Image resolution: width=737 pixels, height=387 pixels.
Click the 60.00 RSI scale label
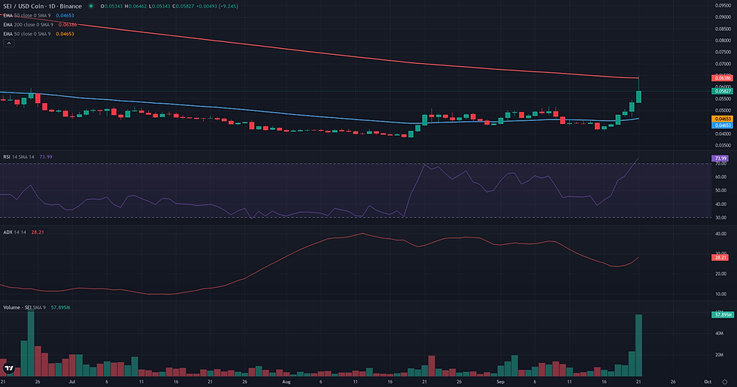720,177
